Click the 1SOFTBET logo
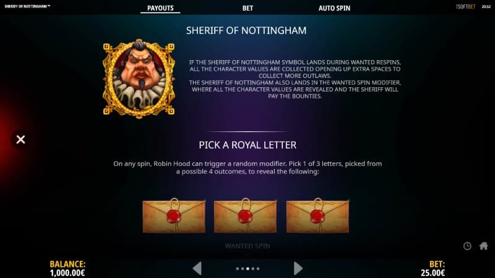This screenshot has width=495, height=278. coord(465,7)
